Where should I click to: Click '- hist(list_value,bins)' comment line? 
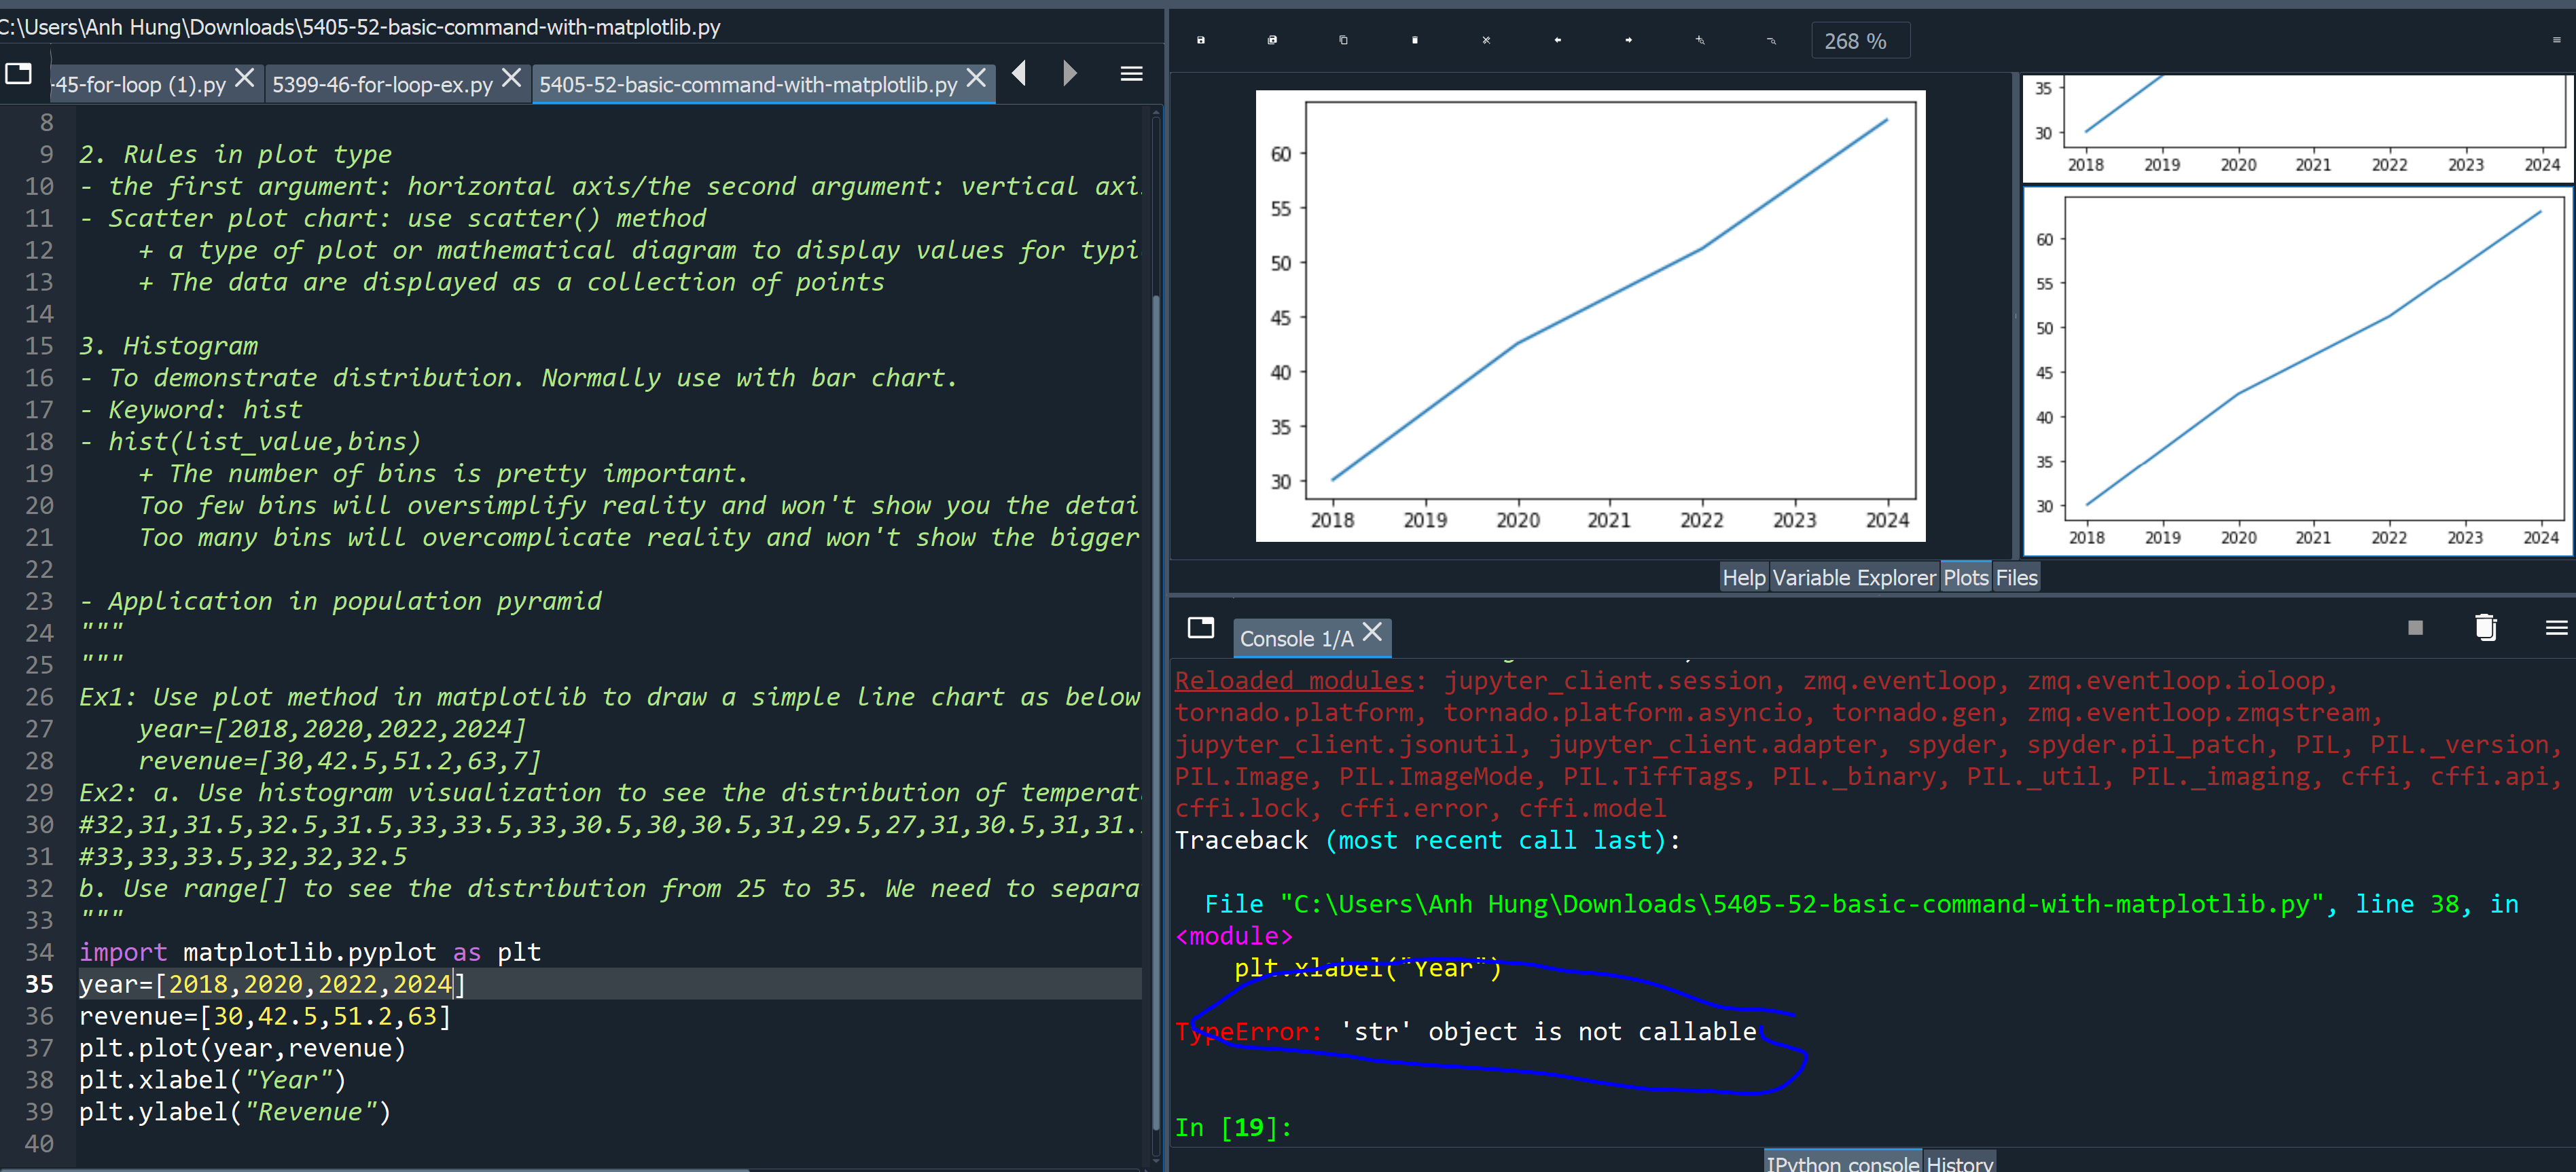coord(250,441)
